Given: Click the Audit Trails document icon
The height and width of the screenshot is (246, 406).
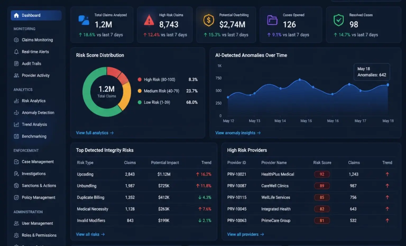Looking at the screenshot, I should (x=16, y=64).
